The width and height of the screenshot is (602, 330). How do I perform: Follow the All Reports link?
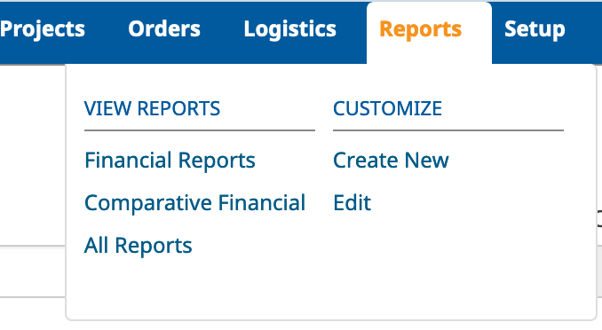point(139,245)
